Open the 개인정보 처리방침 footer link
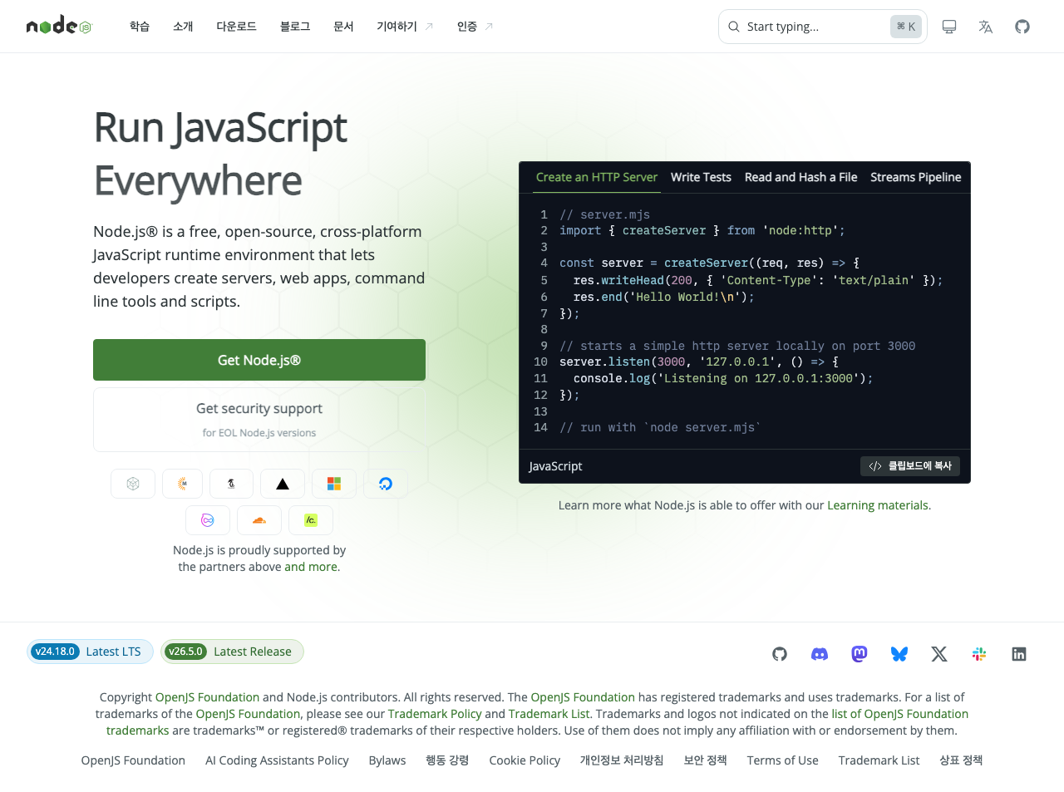 click(x=622, y=760)
